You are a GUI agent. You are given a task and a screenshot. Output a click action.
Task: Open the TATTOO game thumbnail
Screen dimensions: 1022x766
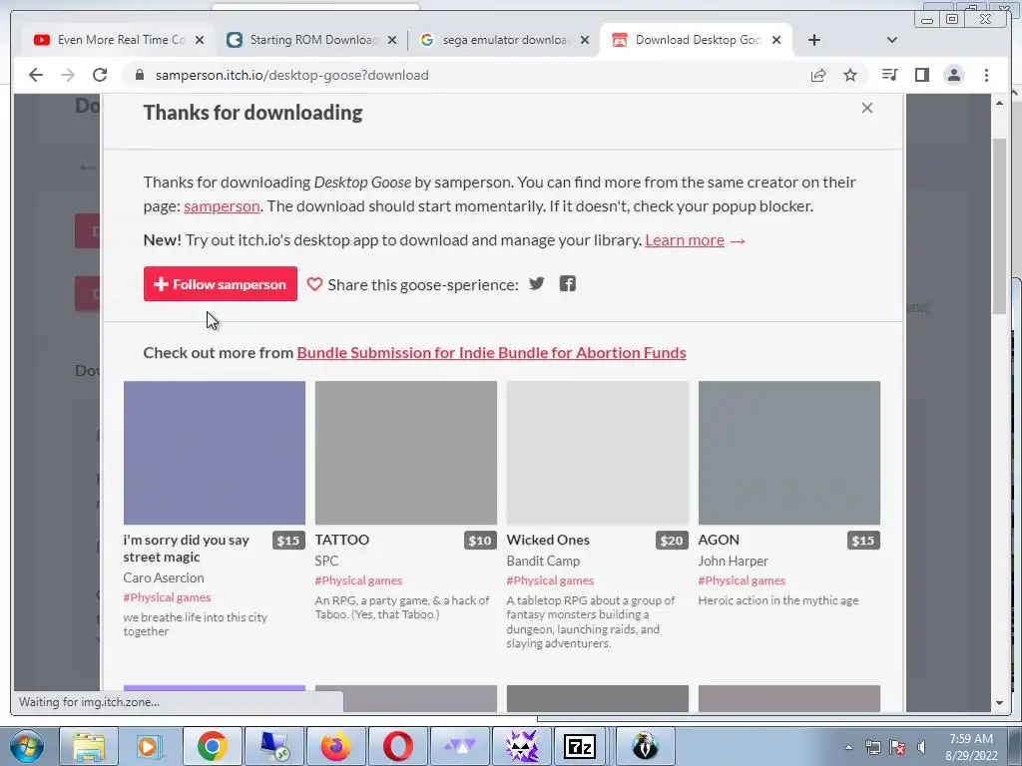(406, 453)
